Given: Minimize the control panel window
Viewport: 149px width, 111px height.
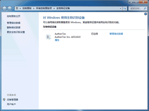Looking at the screenshot, I should pyautogui.click(x=131, y=2).
